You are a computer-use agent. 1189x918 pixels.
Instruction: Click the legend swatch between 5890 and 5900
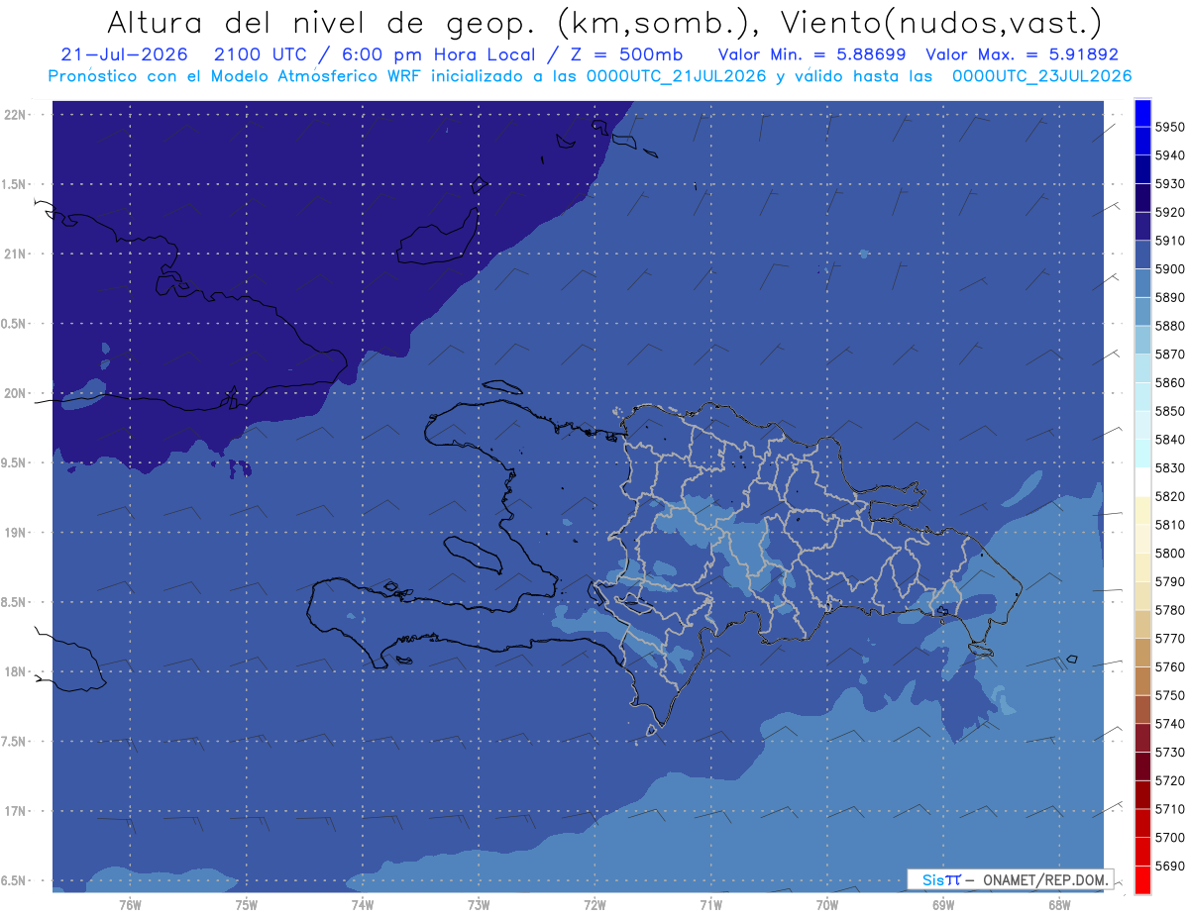pyautogui.click(x=1142, y=283)
